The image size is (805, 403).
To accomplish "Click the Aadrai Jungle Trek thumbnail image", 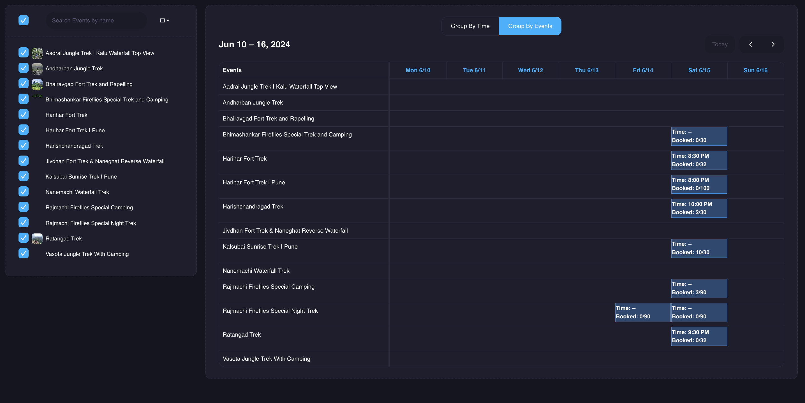I will tap(37, 53).
